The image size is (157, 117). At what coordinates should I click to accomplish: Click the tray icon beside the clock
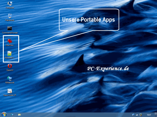click(141, 115)
